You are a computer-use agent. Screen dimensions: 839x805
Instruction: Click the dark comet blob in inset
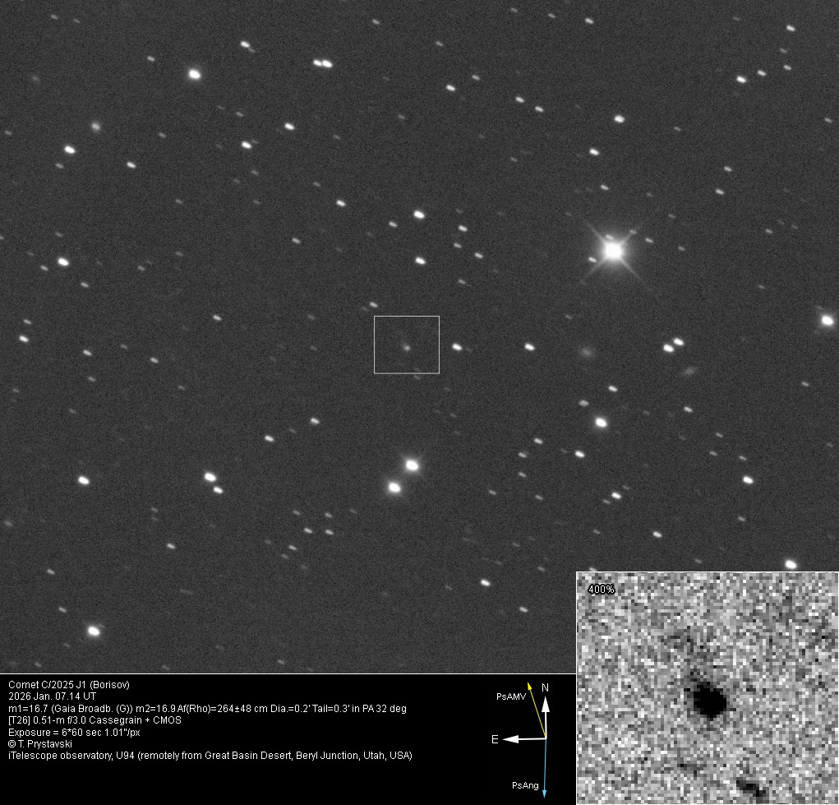(x=707, y=701)
